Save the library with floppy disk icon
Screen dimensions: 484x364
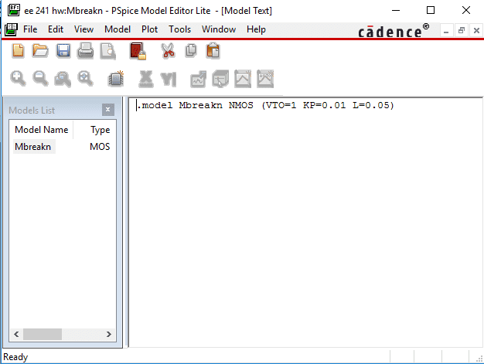[63, 51]
